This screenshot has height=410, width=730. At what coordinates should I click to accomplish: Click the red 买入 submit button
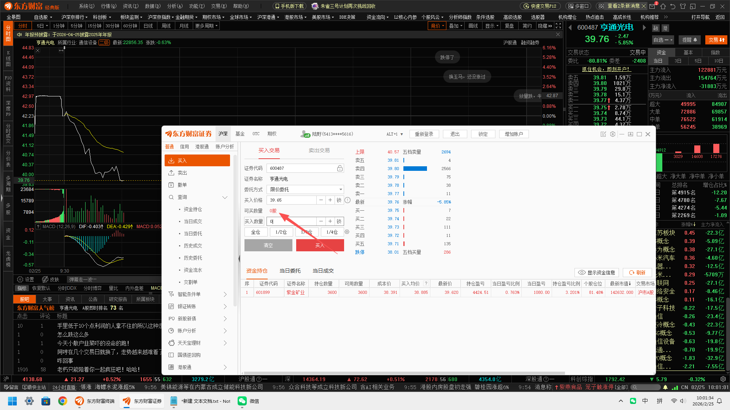coord(320,245)
